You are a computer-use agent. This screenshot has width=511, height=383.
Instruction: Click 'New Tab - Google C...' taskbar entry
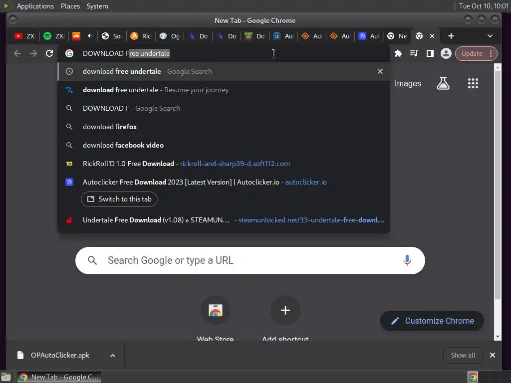click(x=59, y=377)
